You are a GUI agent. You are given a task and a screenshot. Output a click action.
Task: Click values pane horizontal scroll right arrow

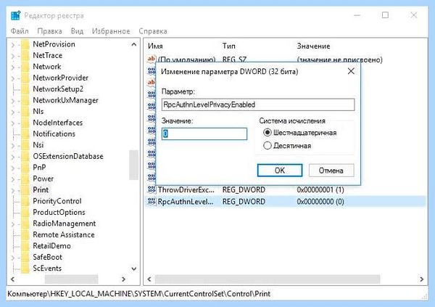pos(421,279)
